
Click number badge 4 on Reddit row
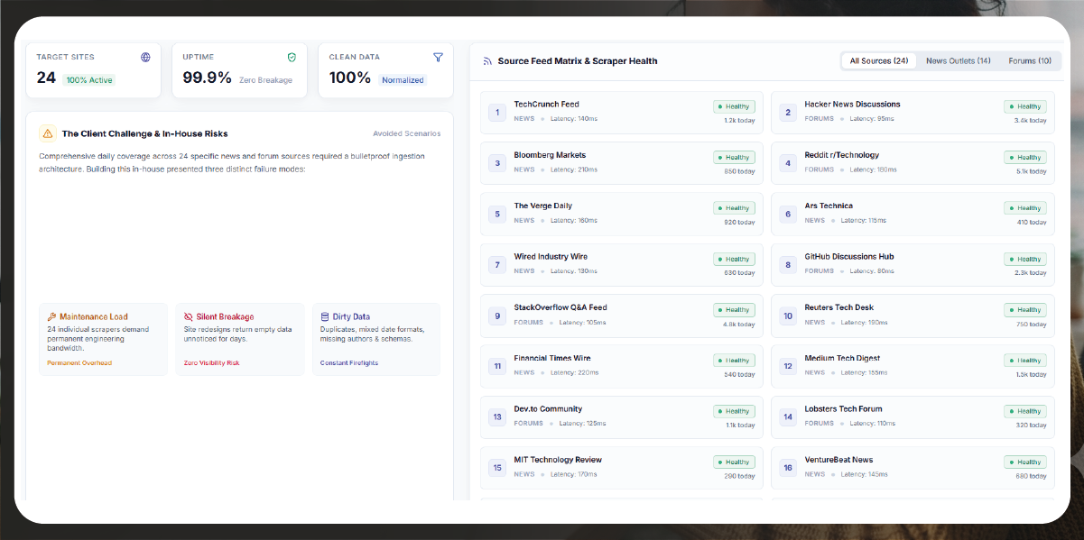click(x=788, y=163)
